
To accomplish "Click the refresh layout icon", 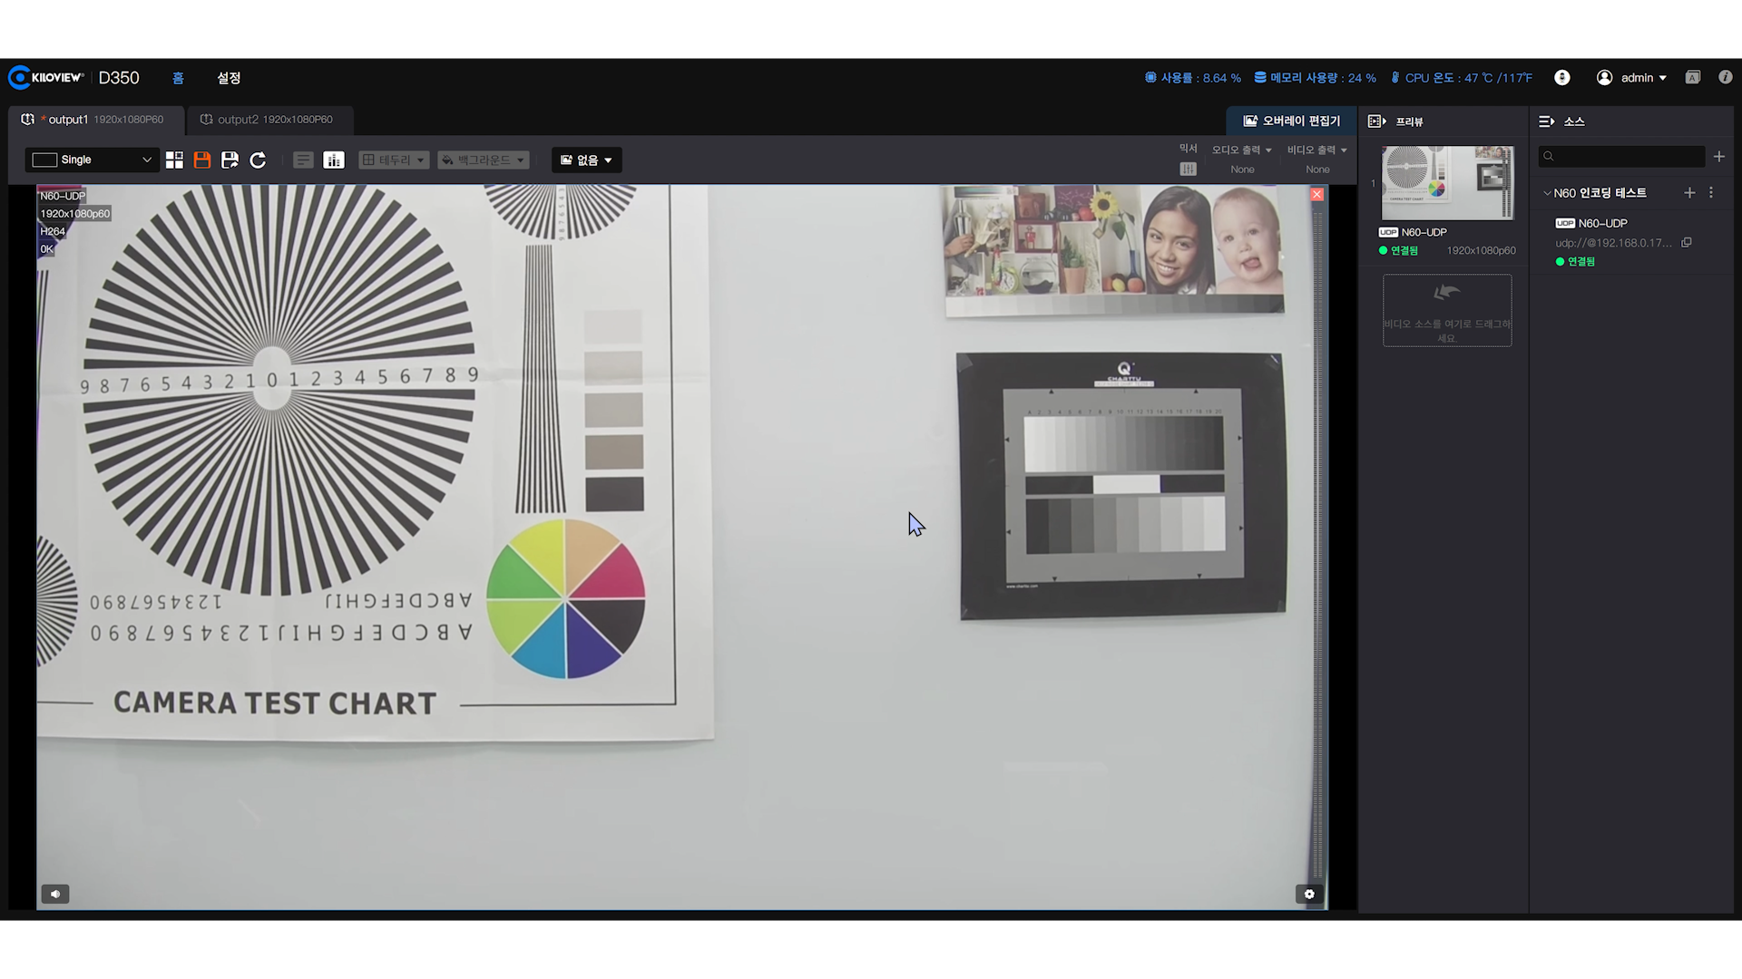I will (x=258, y=160).
